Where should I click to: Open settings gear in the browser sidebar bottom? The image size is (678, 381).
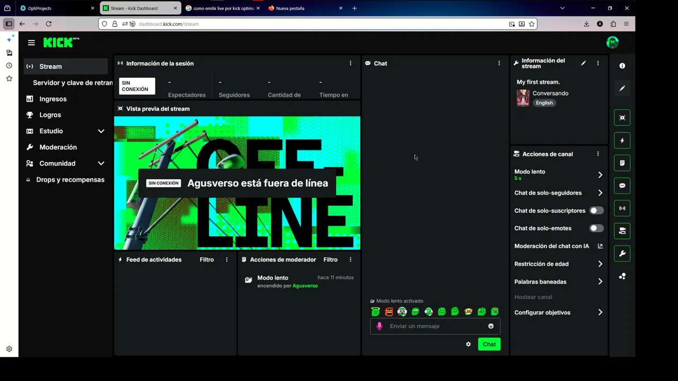(x=9, y=349)
